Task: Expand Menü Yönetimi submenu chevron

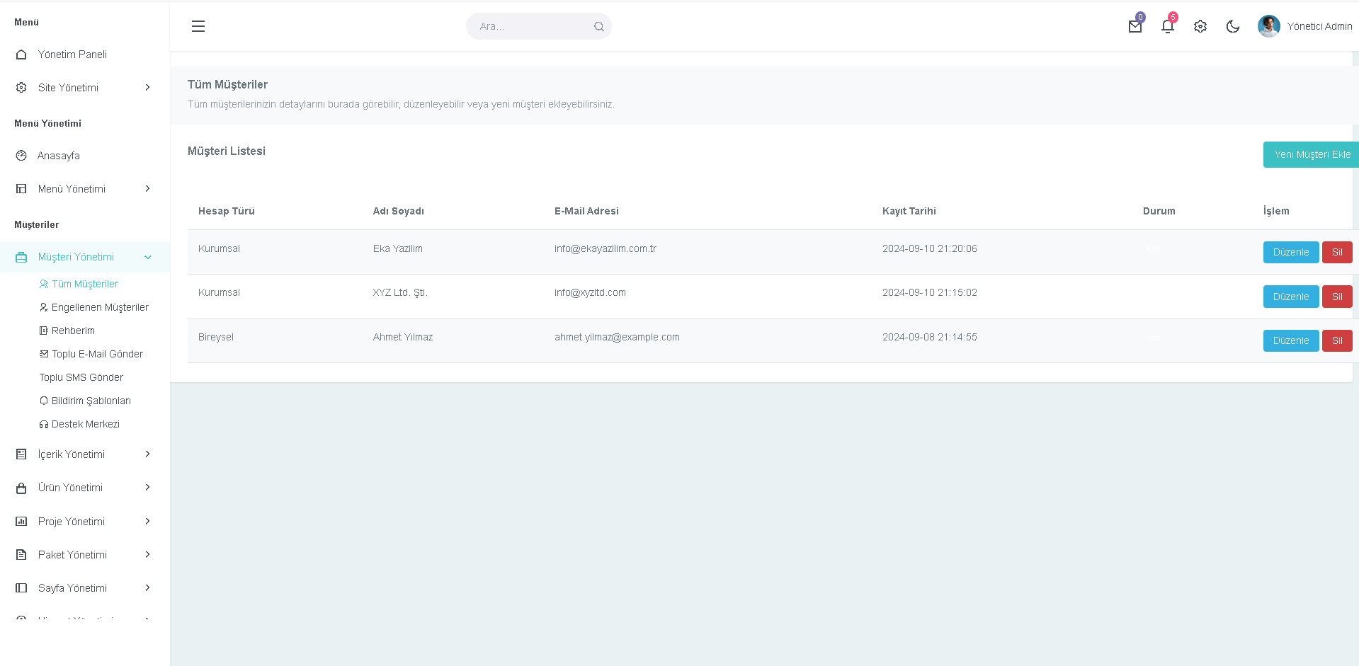Action: click(147, 189)
